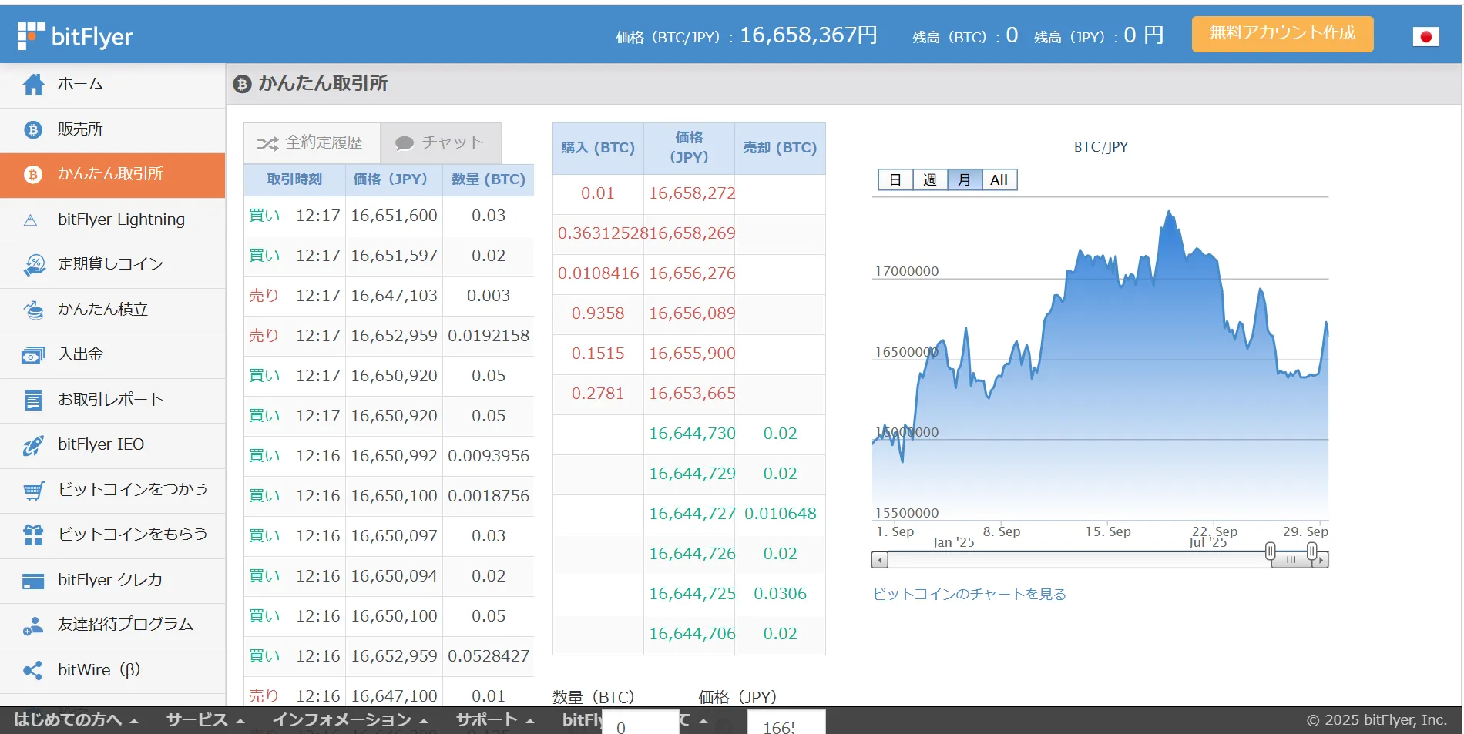Expand the はじめての方へ footer menu
The image size is (1464, 734).
[x=76, y=720]
